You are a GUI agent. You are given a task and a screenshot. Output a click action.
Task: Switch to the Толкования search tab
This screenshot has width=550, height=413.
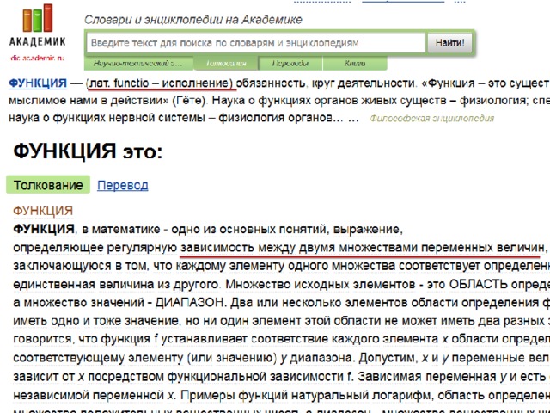[x=226, y=63]
